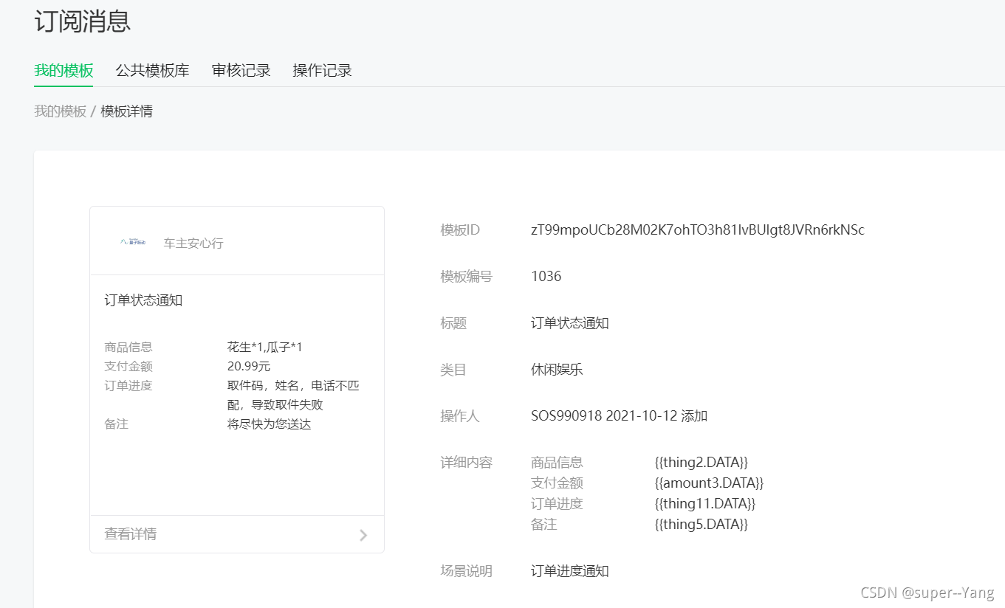Click the {{thing2.DATA}} field
The image size is (1005, 608).
click(x=701, y=463)
